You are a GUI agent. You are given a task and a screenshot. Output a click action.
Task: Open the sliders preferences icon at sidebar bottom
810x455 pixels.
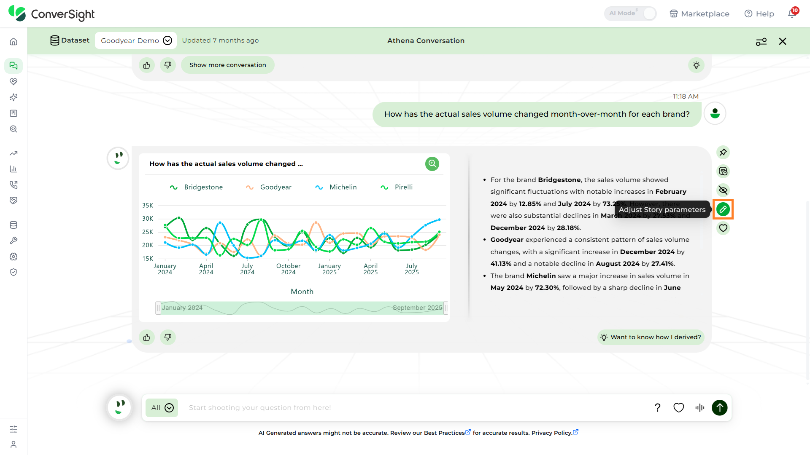click(13, 429)
